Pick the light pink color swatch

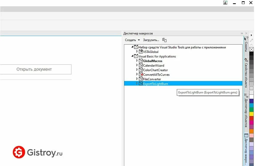[251, 135]
